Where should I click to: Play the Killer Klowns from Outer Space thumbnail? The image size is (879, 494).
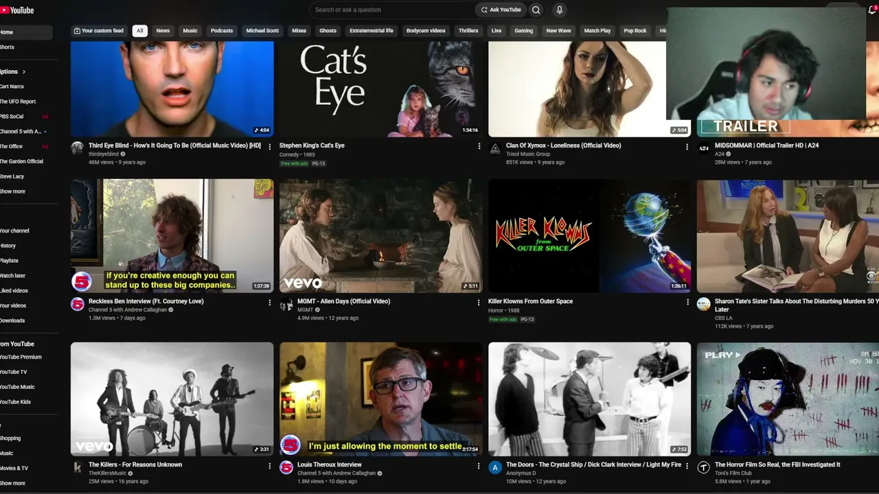tap(589, 236)
